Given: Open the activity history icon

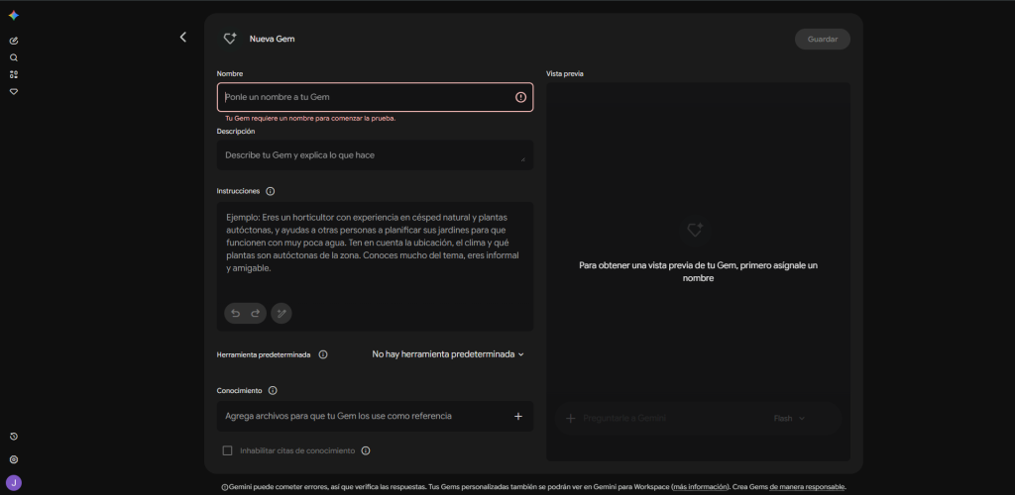Looking at the screenshot, I should coord(14,437).
